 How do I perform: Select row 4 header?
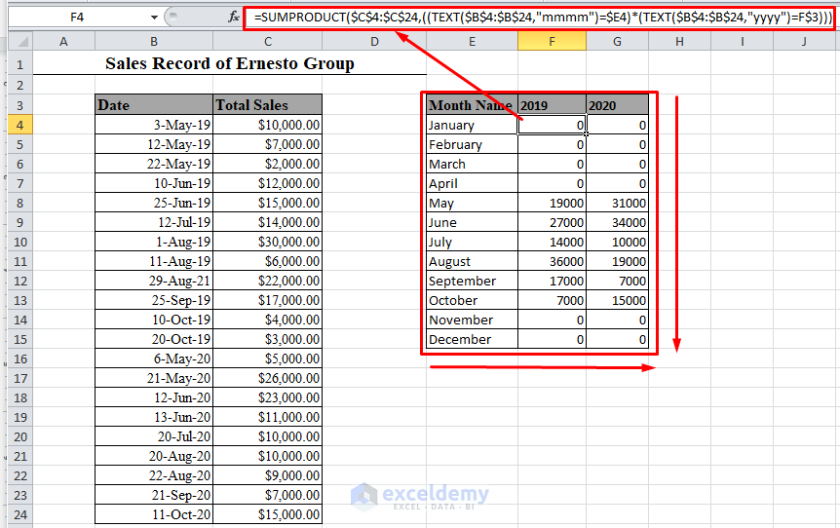point(20,126)
